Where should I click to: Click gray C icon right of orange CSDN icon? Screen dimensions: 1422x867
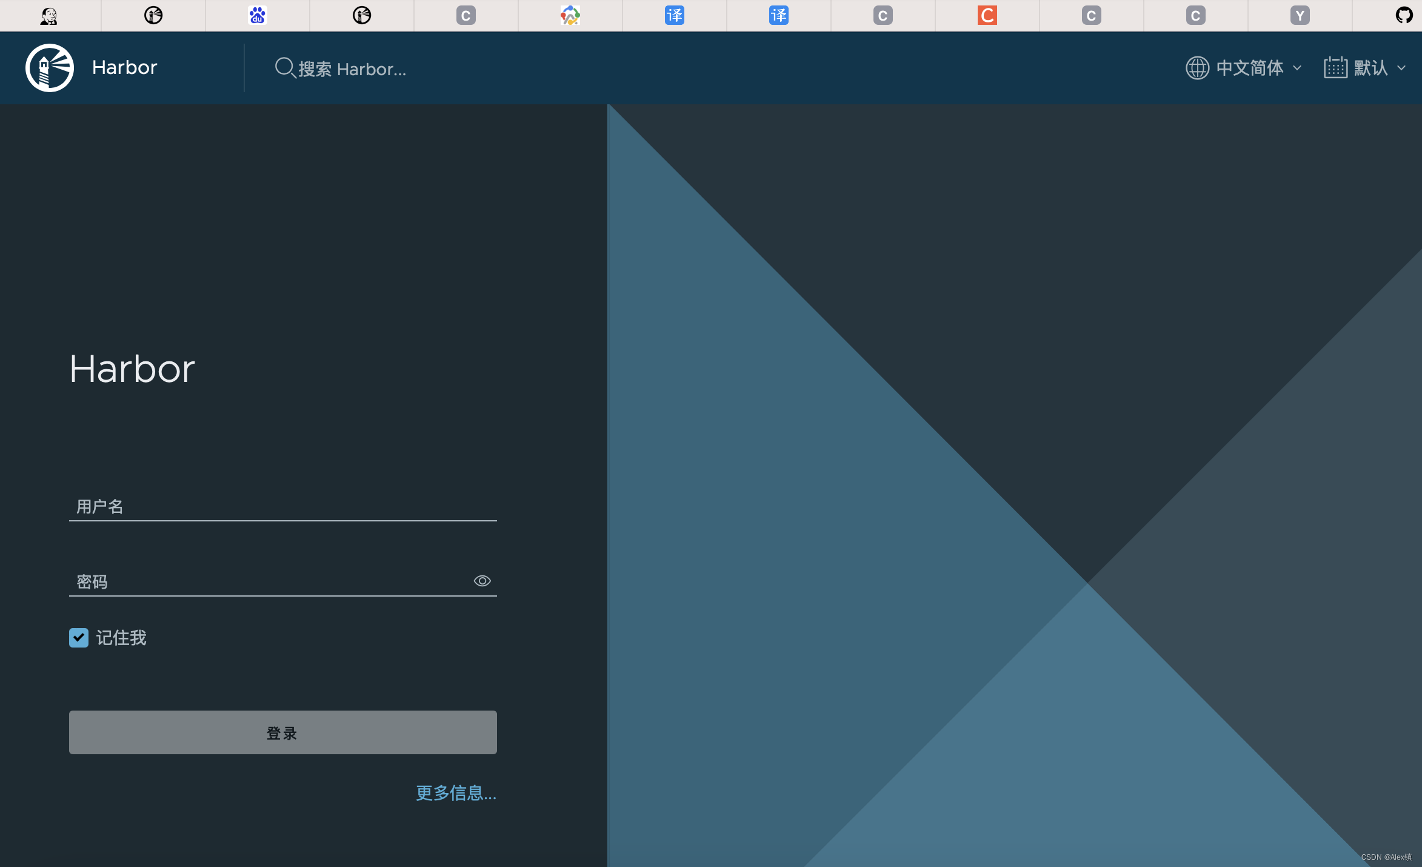[x=1092, y=15]
